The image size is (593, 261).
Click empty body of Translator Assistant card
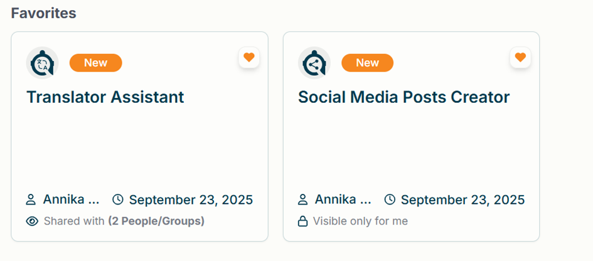click(138, 147)
